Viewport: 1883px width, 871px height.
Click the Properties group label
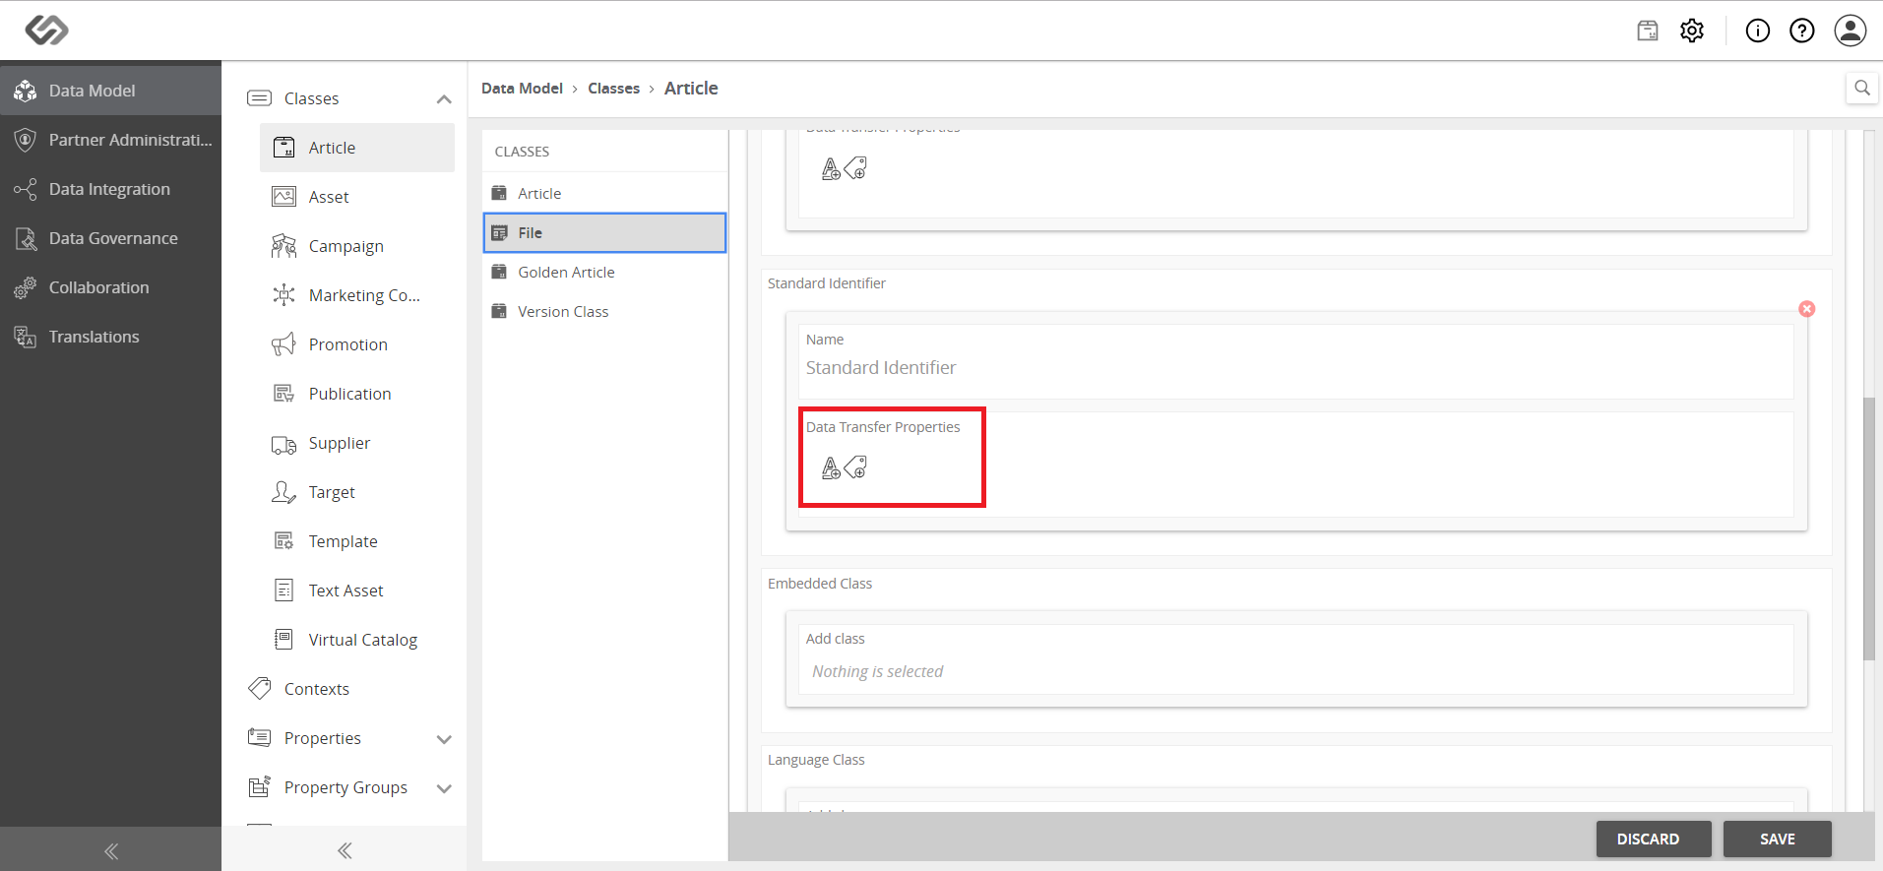tap(322, 738)
